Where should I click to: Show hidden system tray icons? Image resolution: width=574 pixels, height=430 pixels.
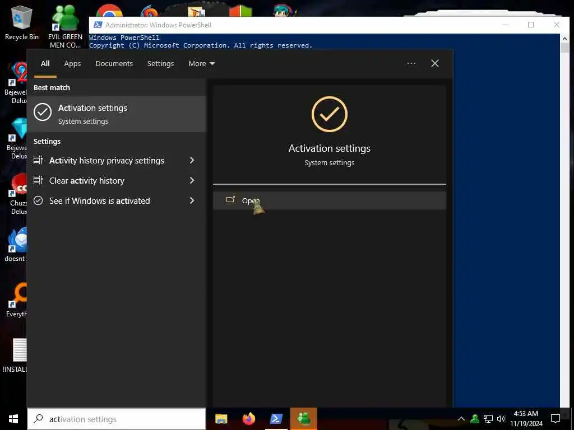pyautogui.click(x=461, y=419)
